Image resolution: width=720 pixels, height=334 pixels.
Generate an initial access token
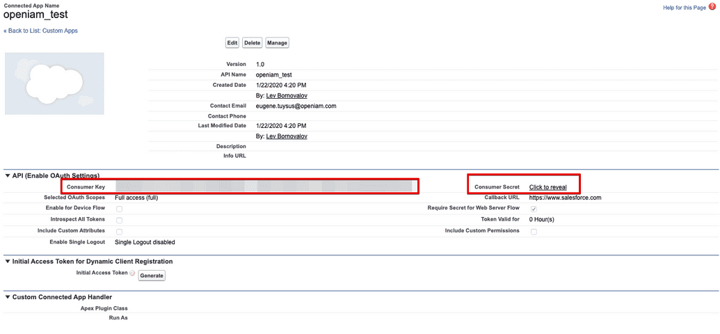[x=152, y=276]
